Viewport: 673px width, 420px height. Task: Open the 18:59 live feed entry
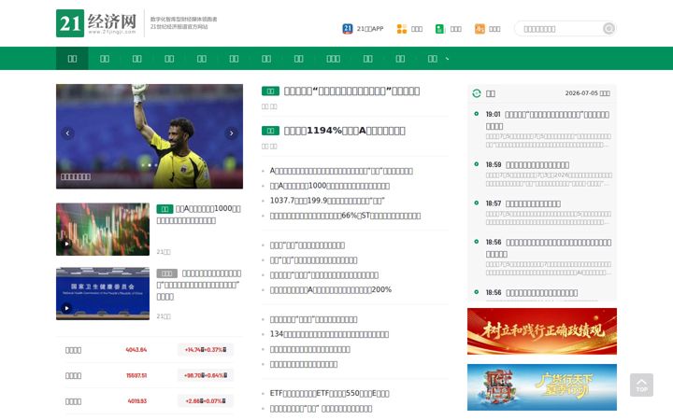(527, 164)
